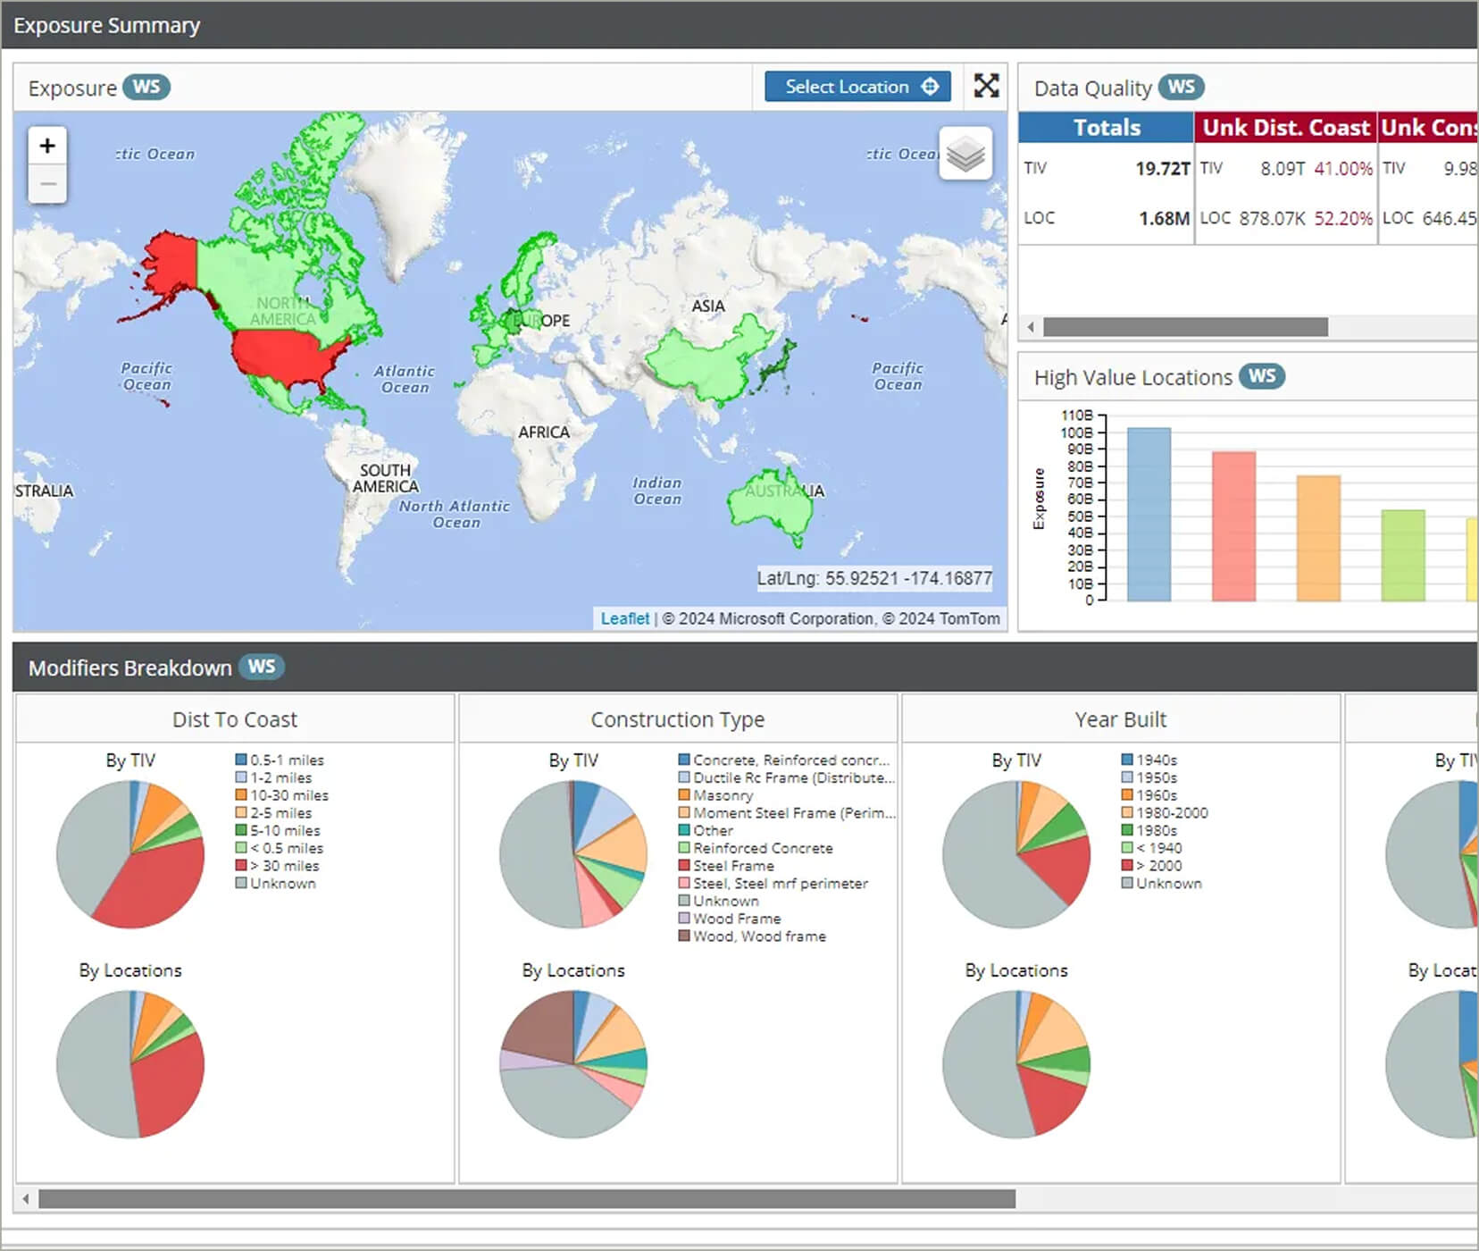The width and height of the screenshot is (1479, 1251).
Task: Select the Unk Dist. Coast column header
Action: coord(1285,128)
